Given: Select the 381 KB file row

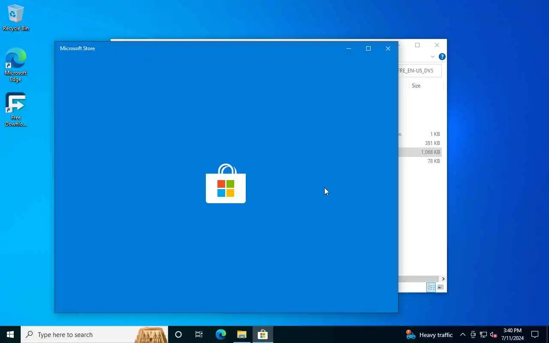Looking at the screenshot, I should (x=420, y=143).
